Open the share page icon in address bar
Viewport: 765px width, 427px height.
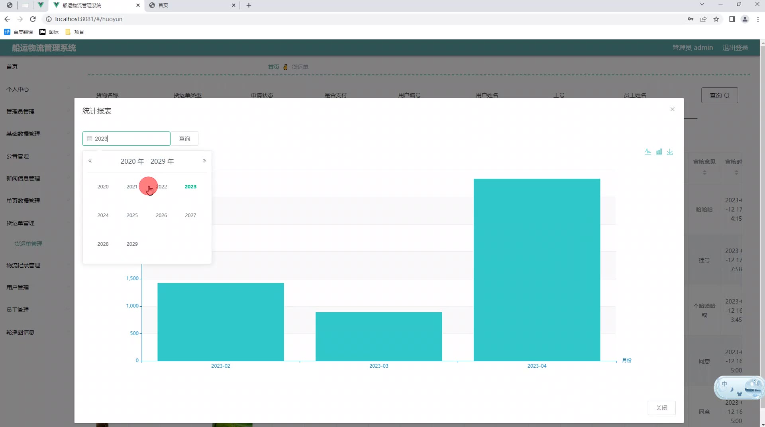703,19
